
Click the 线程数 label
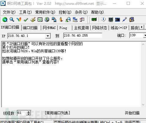point(9,113)
